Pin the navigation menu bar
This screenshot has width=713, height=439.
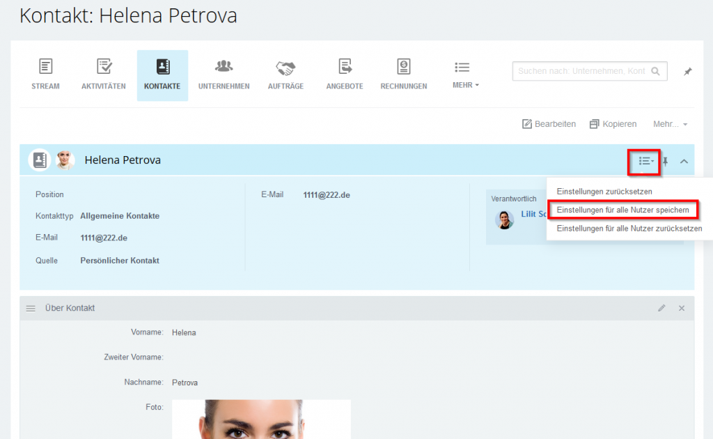pyautogui.click(x=687, y=71)
